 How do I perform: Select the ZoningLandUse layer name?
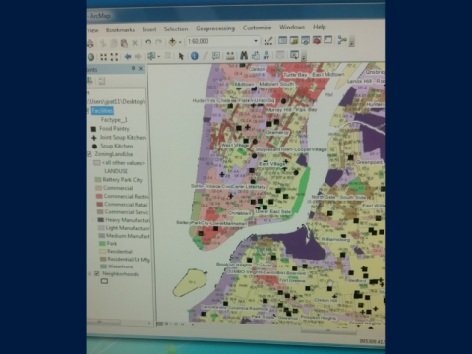(x=114, y=154)
